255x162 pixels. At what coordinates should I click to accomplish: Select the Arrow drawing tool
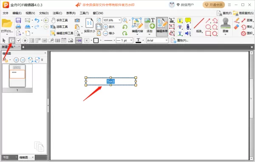coord(208,20)
